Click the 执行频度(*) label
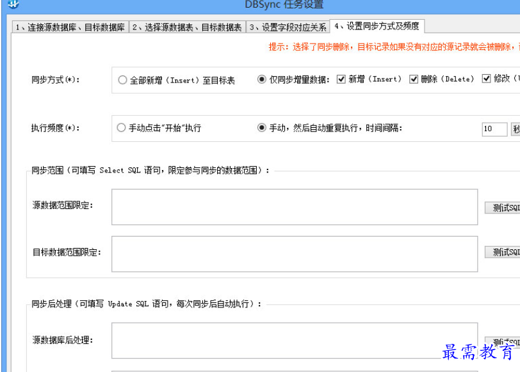This screenshot has width=520, height=372. [56, 128]
